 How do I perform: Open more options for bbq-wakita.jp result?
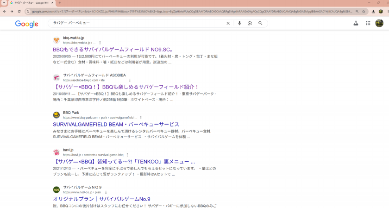pyautogui.click(x=100, y=43)
